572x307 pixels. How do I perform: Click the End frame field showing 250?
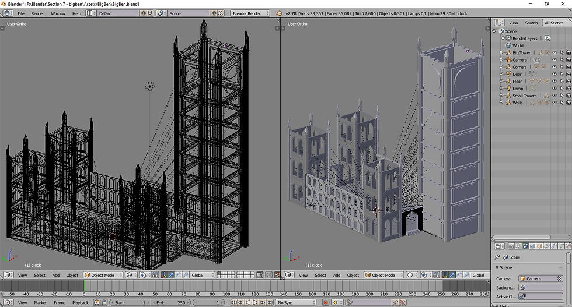point(172,302)
